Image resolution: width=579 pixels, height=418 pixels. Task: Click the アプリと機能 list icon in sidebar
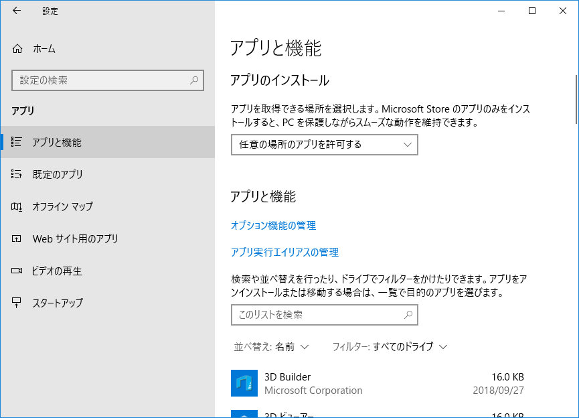pyautogui.click(x=16, y=142)
